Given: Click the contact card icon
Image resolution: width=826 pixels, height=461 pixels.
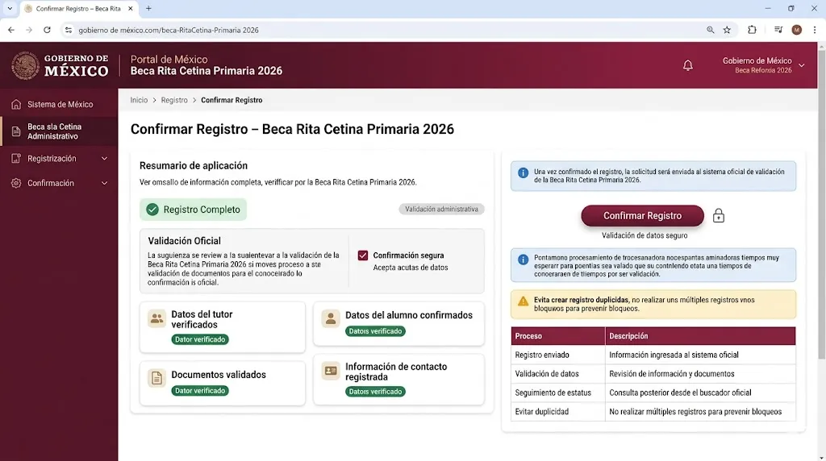Looking at the screenshot, I should [x=331, y=371].
